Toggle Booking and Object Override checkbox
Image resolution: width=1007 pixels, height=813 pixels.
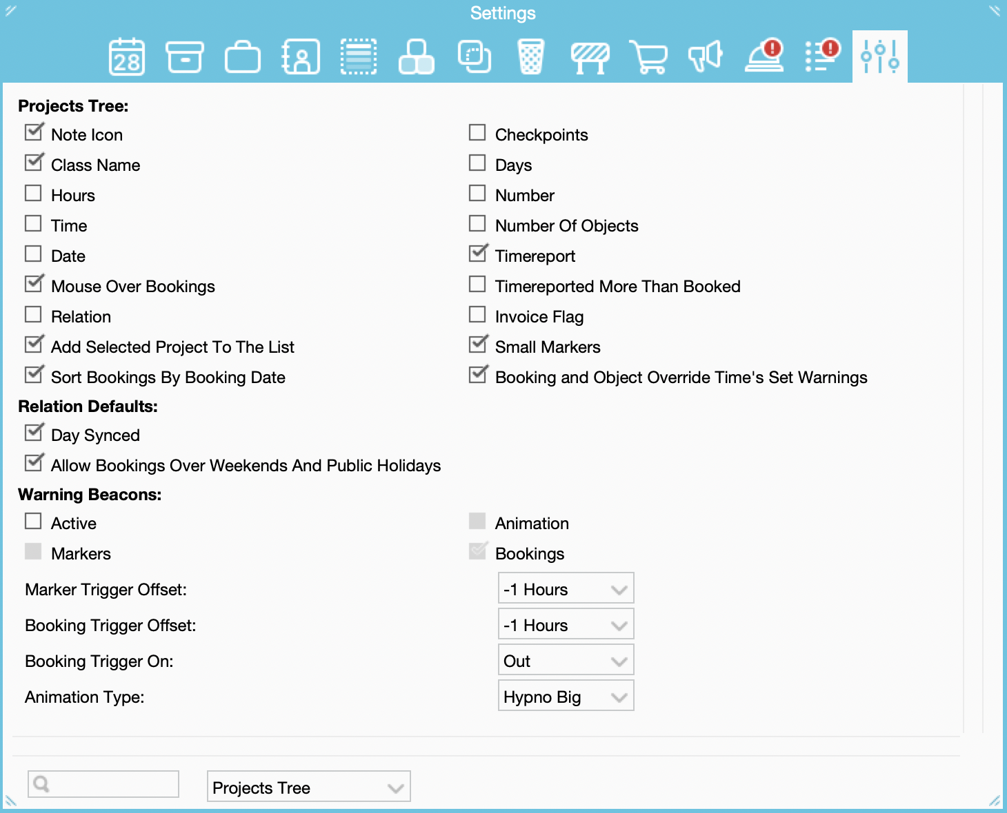[x=478, y=375]
